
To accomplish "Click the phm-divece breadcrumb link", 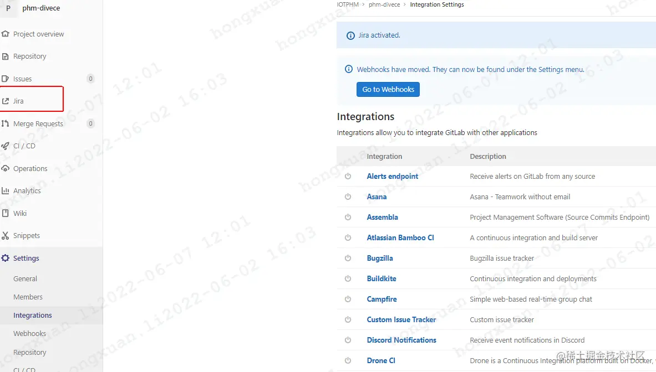I will [384, 4].
